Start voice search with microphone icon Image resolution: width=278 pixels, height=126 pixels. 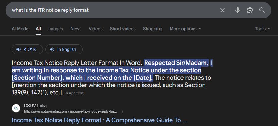coord(237,10)
